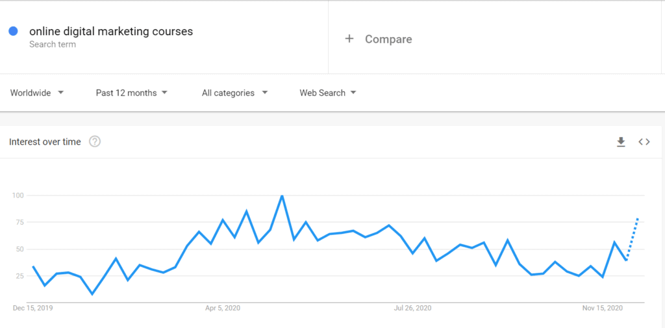This screenshot has height=328, width=665.
Task: Click the Search term subtitle label
Action: pyautogui.click(x=53, y=45)
